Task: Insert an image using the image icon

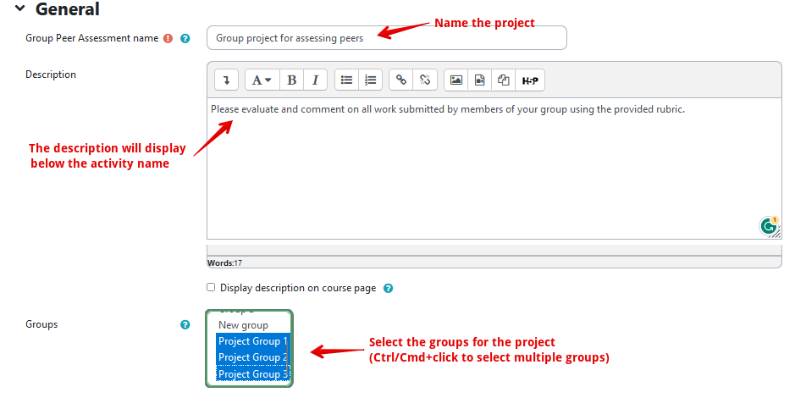Action: (x=456, y=80)
